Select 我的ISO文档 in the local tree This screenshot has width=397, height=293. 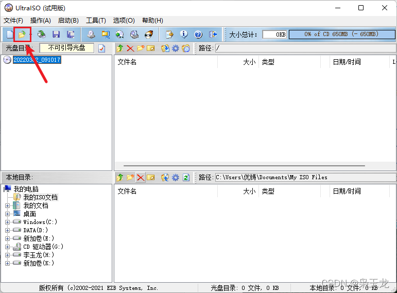point(41,197)
